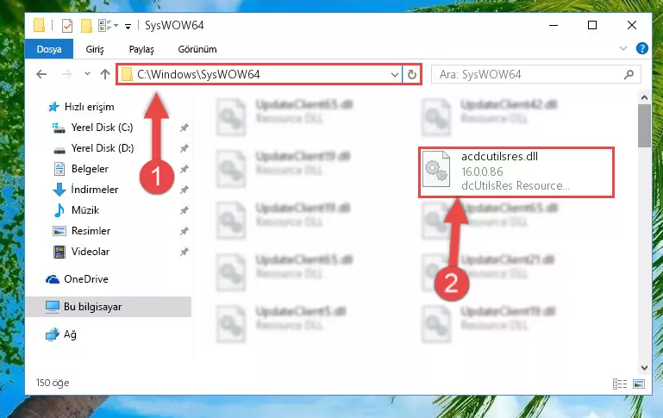
Task: Expand the ribbon chevron
Action: tap(623, 48)
